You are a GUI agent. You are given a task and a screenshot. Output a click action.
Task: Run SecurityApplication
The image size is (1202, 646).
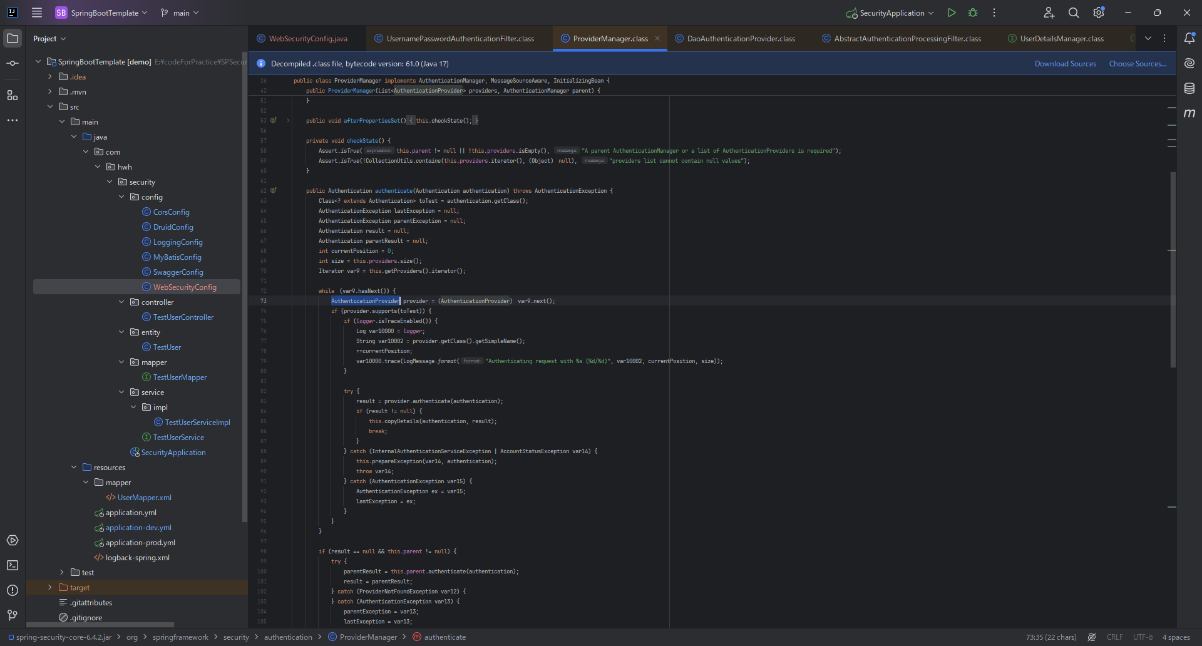point(952,13)
